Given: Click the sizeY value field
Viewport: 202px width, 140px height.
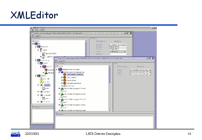Looking at the screenshot, I should (140, 72).
